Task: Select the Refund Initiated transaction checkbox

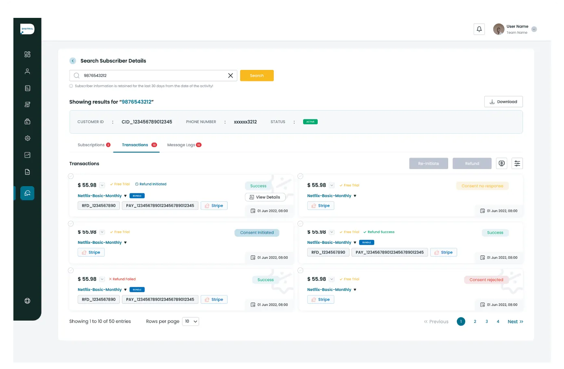Action: [71, 176]
